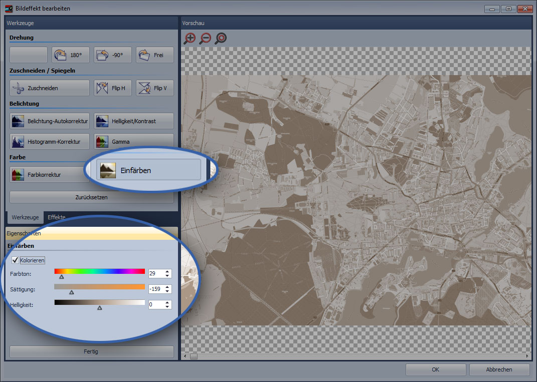Select the Frei free rotation tool
537x382 pixels.
(154, 55)
